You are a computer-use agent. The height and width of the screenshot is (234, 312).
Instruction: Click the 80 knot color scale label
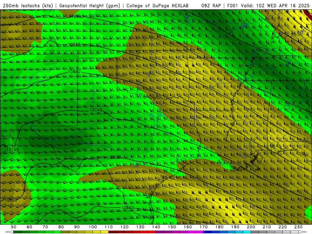[x=61, y=227]
